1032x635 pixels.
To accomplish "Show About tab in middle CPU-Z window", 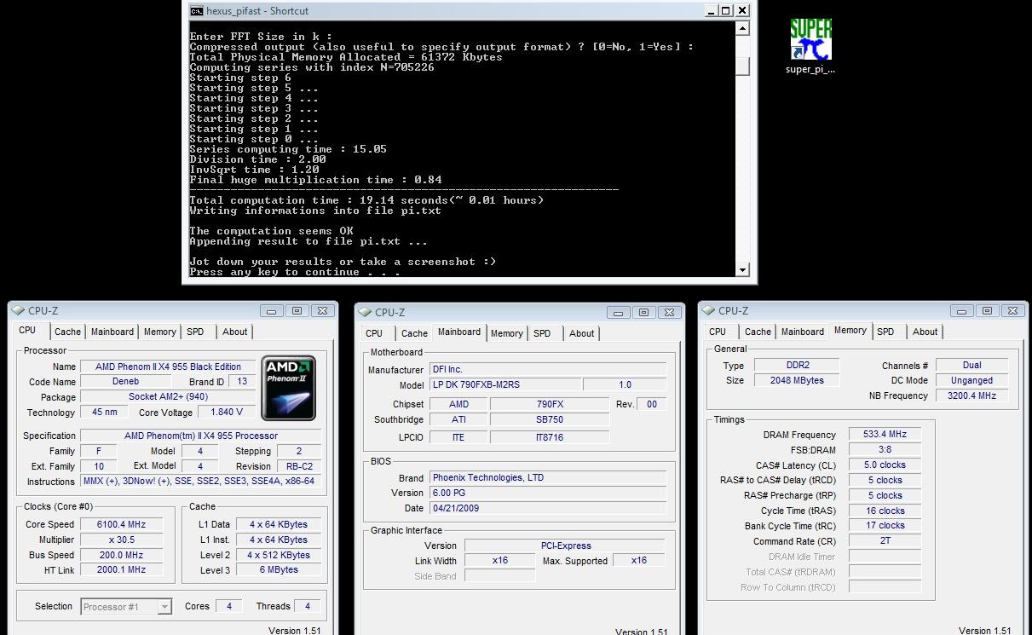I will tap(582, 333).
